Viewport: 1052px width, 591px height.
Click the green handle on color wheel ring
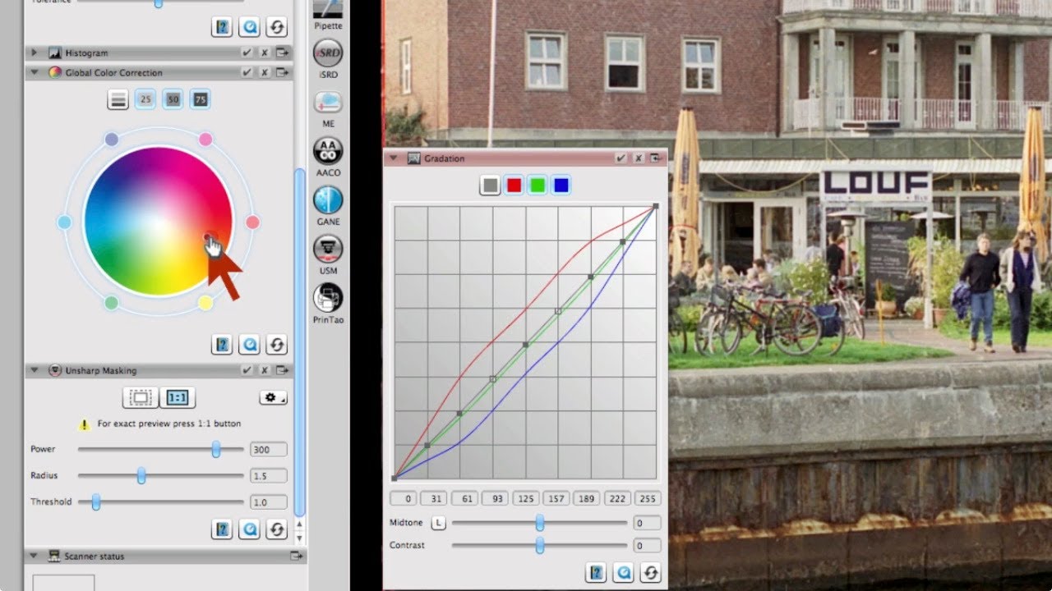pos(111,303)
